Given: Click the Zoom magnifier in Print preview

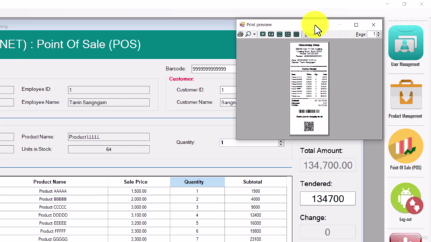Looking at the screenshot, I should [248, 34].
